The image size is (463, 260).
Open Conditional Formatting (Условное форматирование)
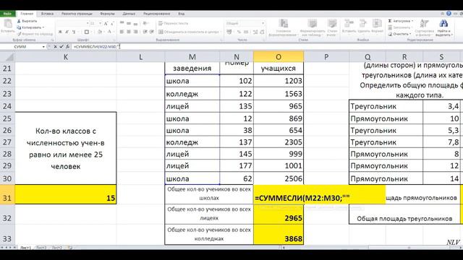pyautogui.click(x=284, y=28)
